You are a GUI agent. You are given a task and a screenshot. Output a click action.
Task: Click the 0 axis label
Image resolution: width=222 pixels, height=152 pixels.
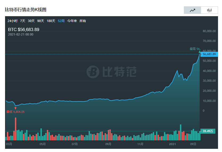click(x=204, y=111)
